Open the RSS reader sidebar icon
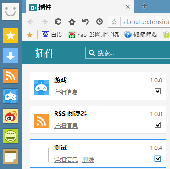Viewport: 170px width, 169px height. pos(11,76)
